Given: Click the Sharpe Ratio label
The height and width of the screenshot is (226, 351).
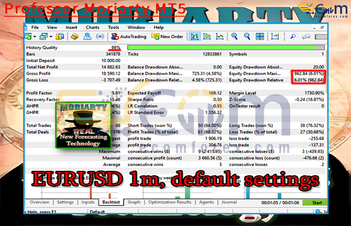Looking at the screenshot, I should [x=141, y=99].
